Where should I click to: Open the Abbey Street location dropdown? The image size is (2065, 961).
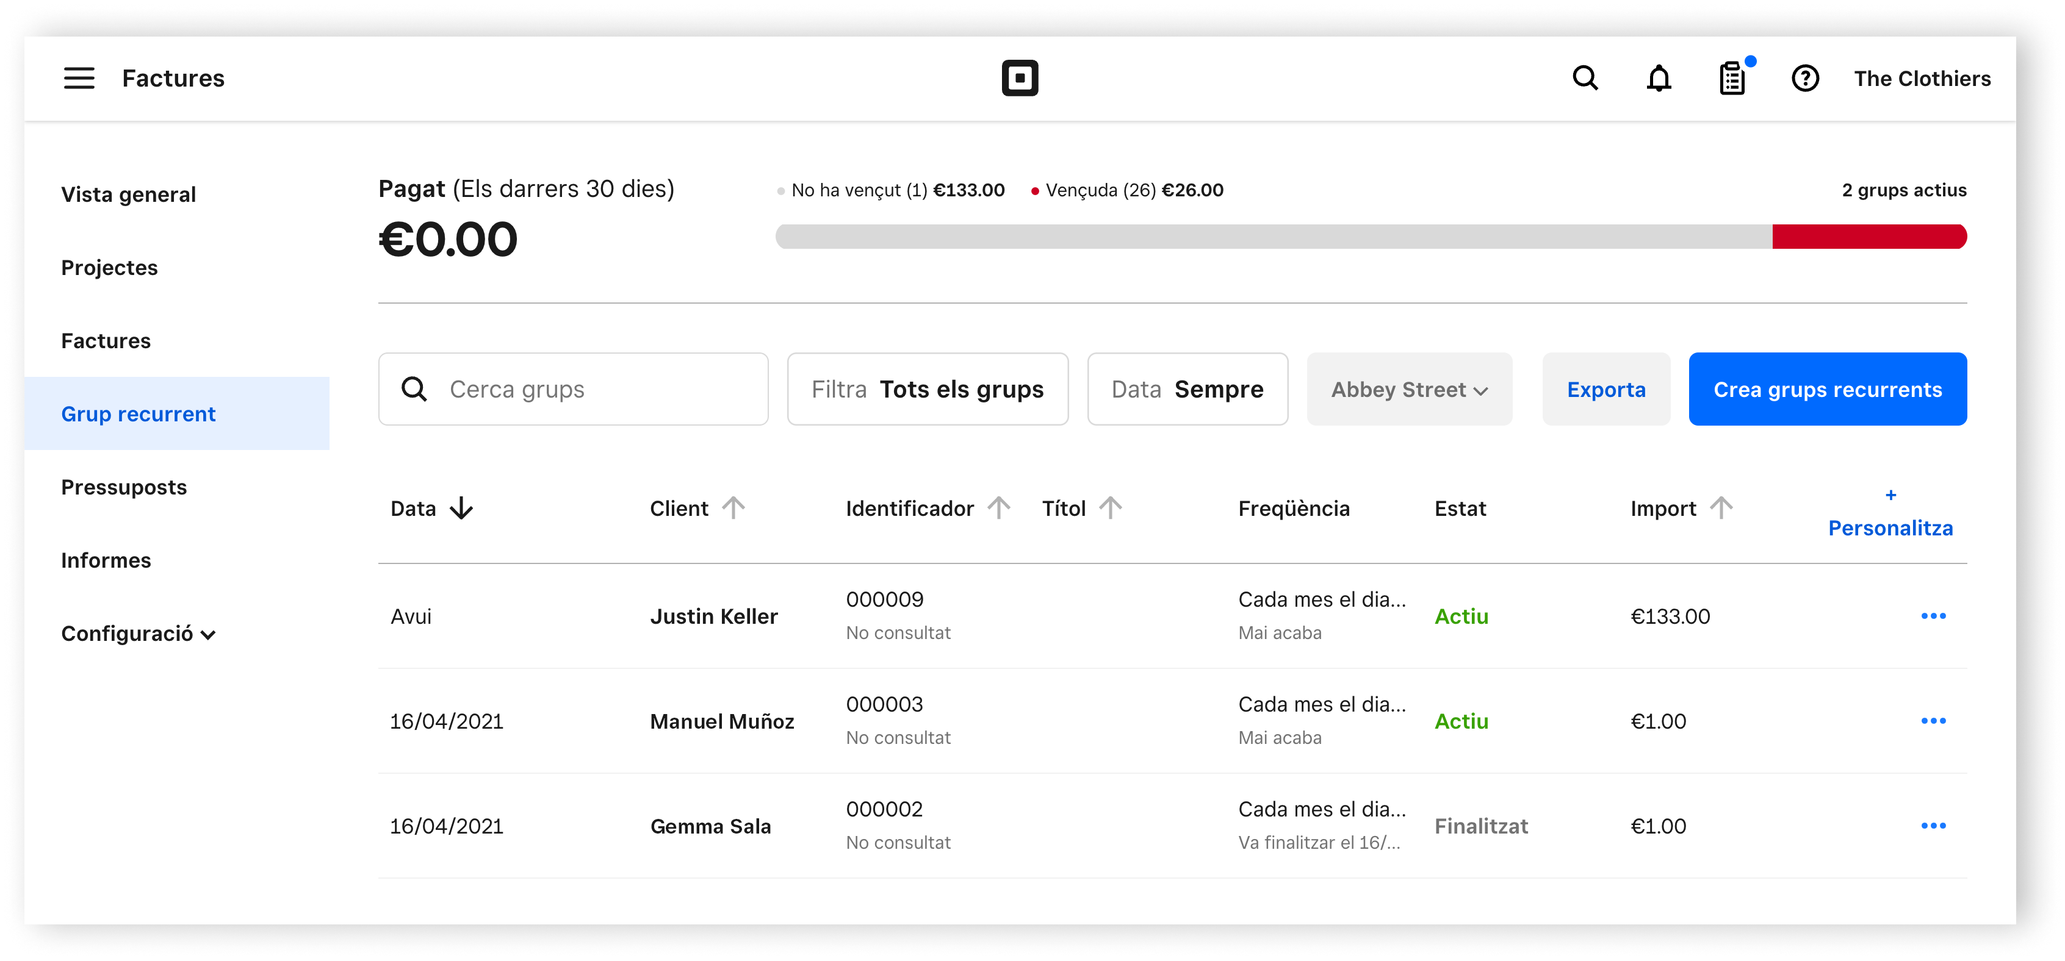pyautogui.click(x=1408, y=390)
